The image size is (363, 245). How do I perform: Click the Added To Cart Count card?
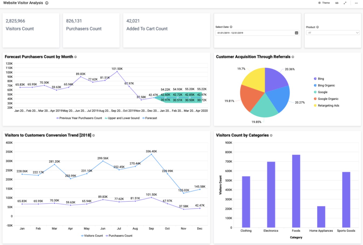click(167, 30)
